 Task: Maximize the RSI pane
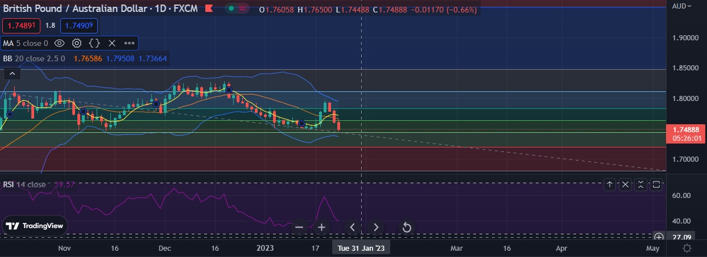[x=656, y=184]
